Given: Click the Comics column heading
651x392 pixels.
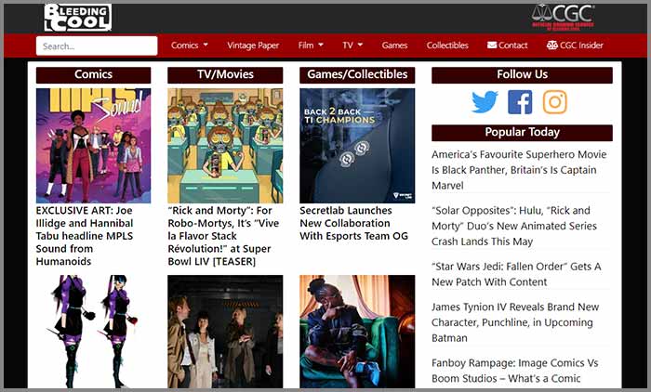Looking at the screenshot, I should pyautogui.click(x=93, y=74).
